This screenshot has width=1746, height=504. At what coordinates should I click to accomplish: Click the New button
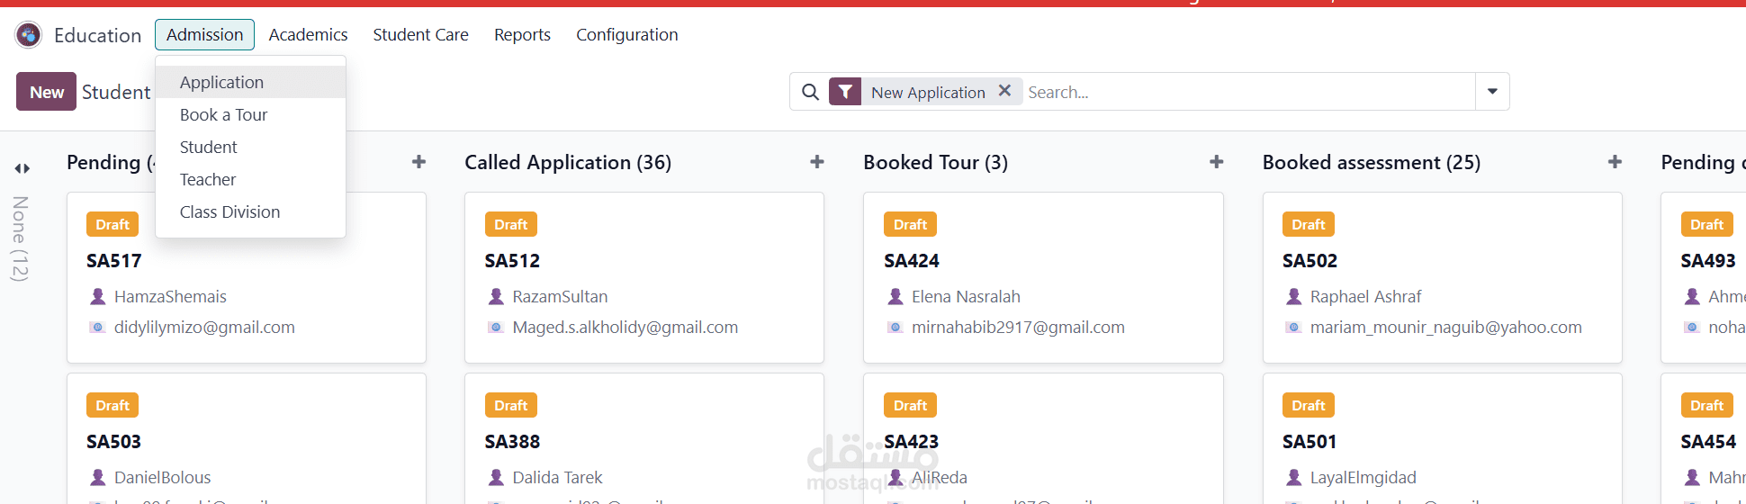pyautogui.click(x=47, y=92)
